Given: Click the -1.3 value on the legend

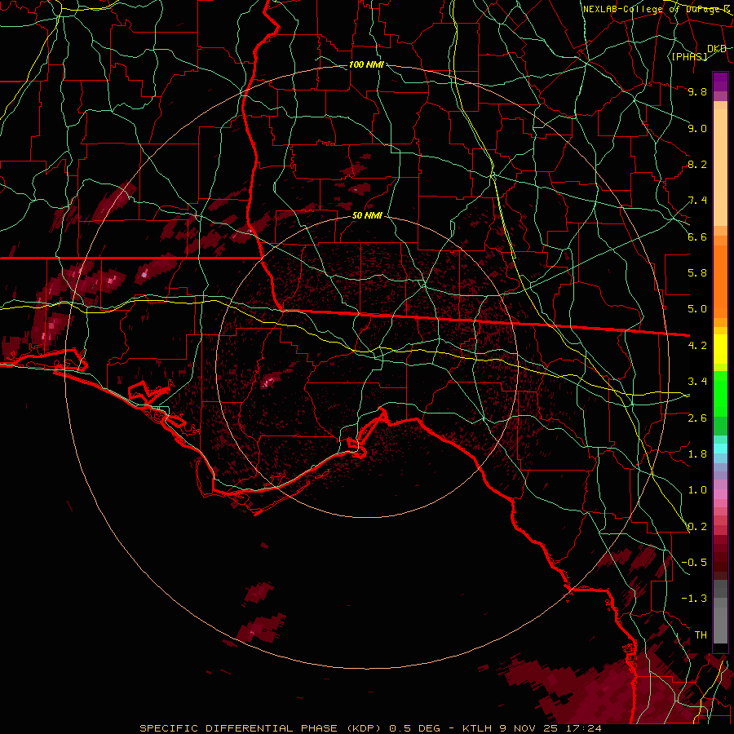Looking at the screenshot, I should 694,599.
